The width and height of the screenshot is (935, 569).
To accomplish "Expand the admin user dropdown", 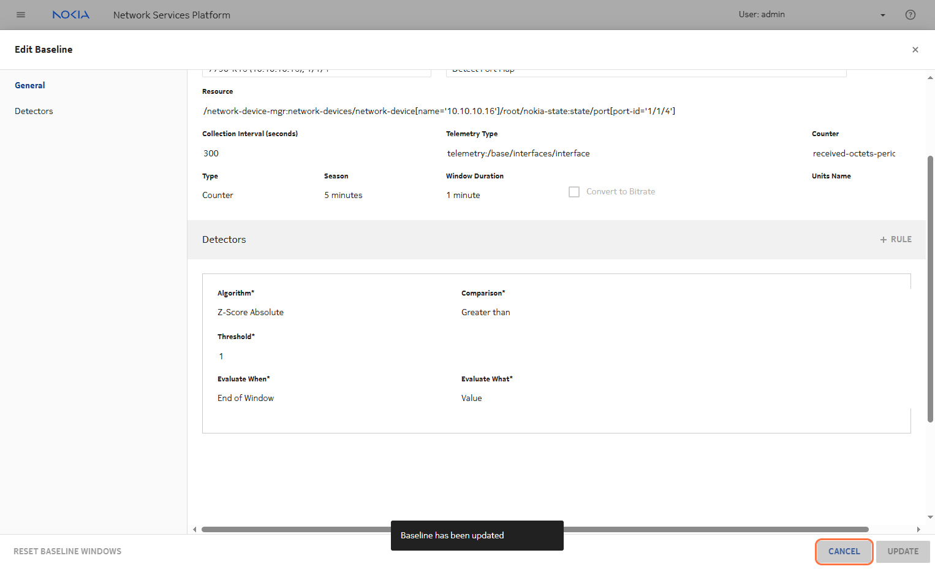I will pos(882,15).
